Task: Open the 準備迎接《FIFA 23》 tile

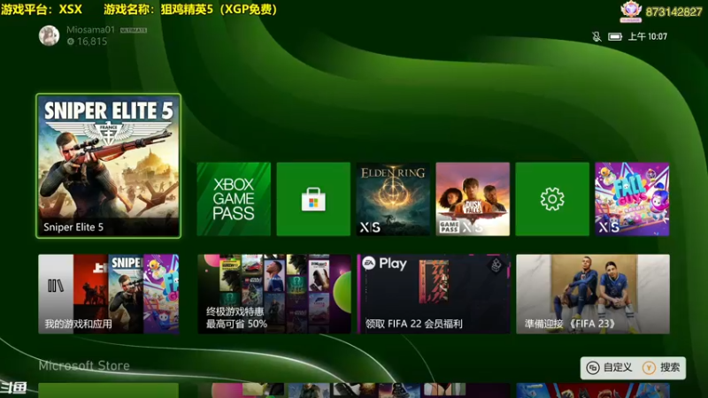Action: click(x=593, y=295)
